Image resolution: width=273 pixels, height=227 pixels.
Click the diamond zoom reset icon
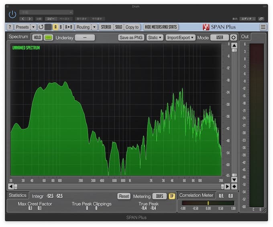click(x=234, y=186)
